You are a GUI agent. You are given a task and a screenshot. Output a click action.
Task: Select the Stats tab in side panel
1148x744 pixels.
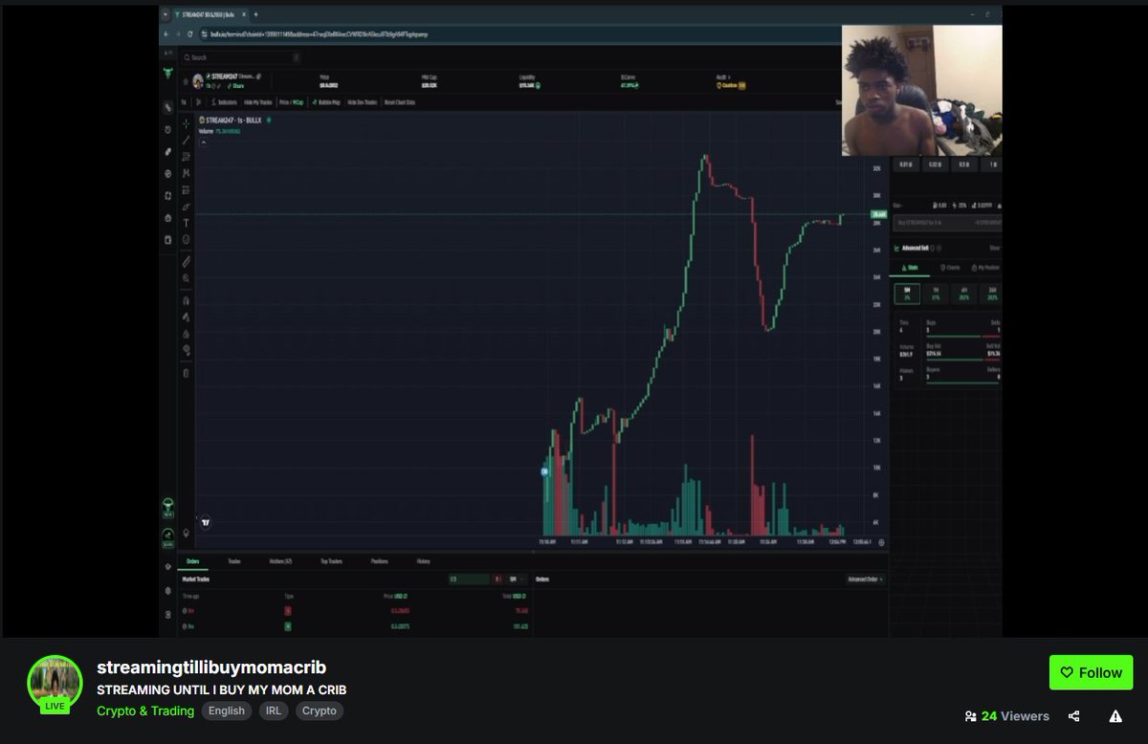click(x=910, y=268)
